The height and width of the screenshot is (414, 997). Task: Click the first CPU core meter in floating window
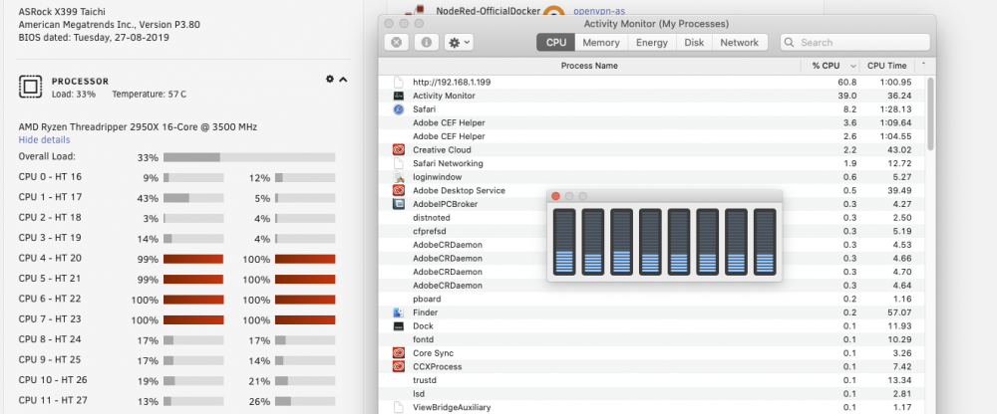[564, 242]
